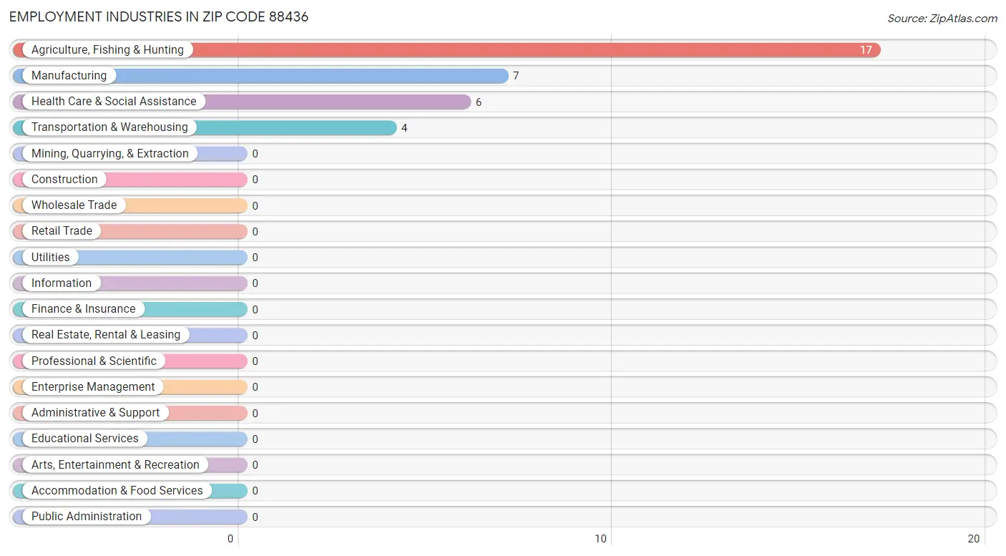Select the Professional & Scientific label
The image size is (1006, 556).
[x=94, y=361]
